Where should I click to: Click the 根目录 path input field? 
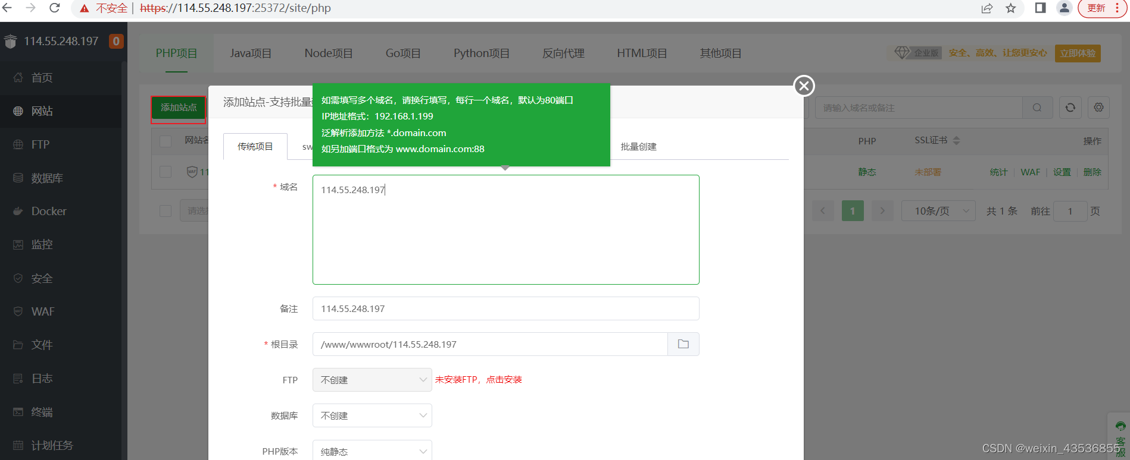pyautogui.click(x=490, y=344)
